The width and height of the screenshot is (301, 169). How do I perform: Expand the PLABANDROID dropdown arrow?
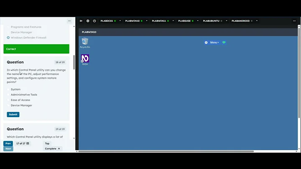(257, 21)
